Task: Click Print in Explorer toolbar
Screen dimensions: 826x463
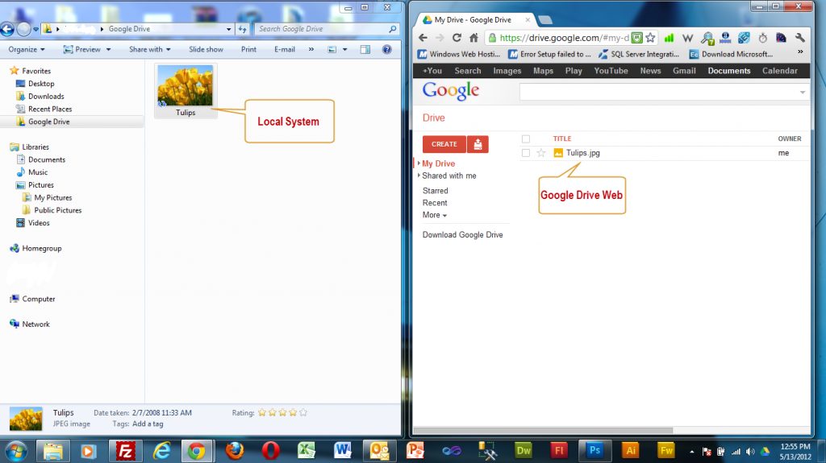Action: tap(248, 49)
